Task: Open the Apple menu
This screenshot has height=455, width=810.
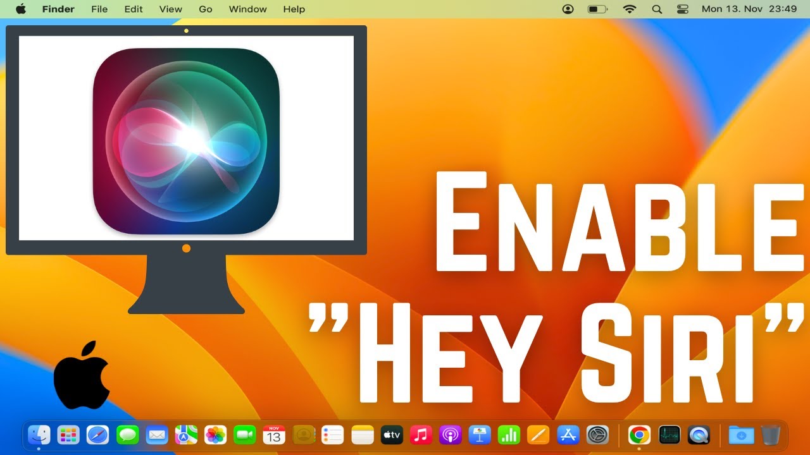Action: pos(21,9)
